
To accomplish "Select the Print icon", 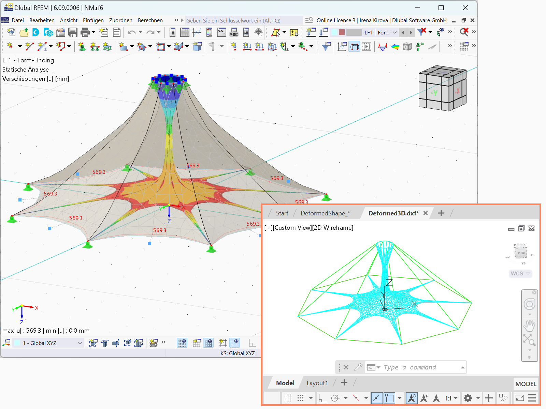I will pyautogui.click(x=84, y=32).
